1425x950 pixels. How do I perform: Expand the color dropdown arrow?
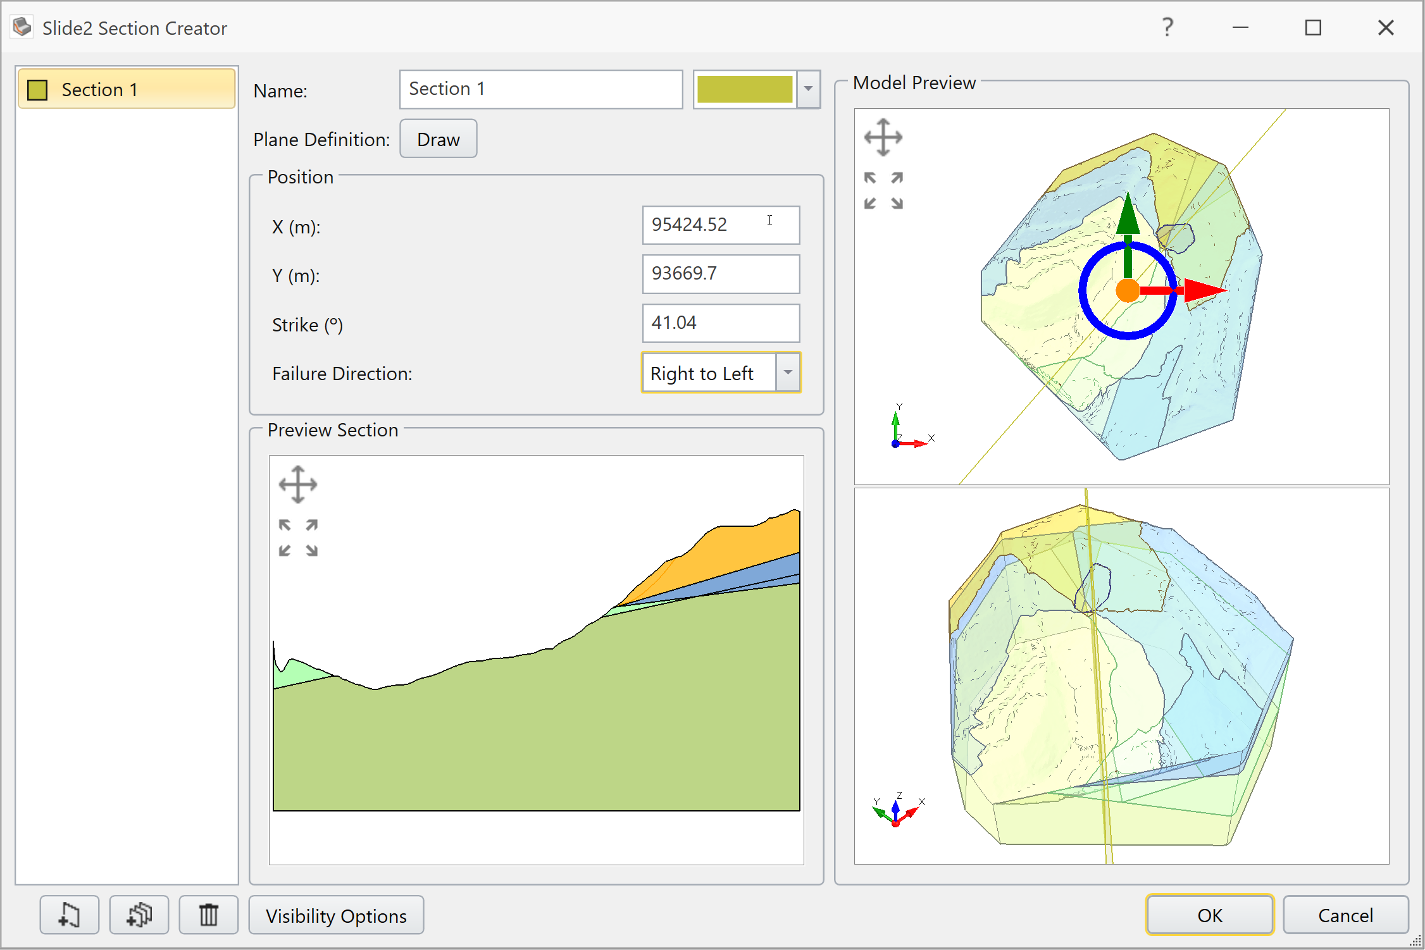click(x=808, y=89)
